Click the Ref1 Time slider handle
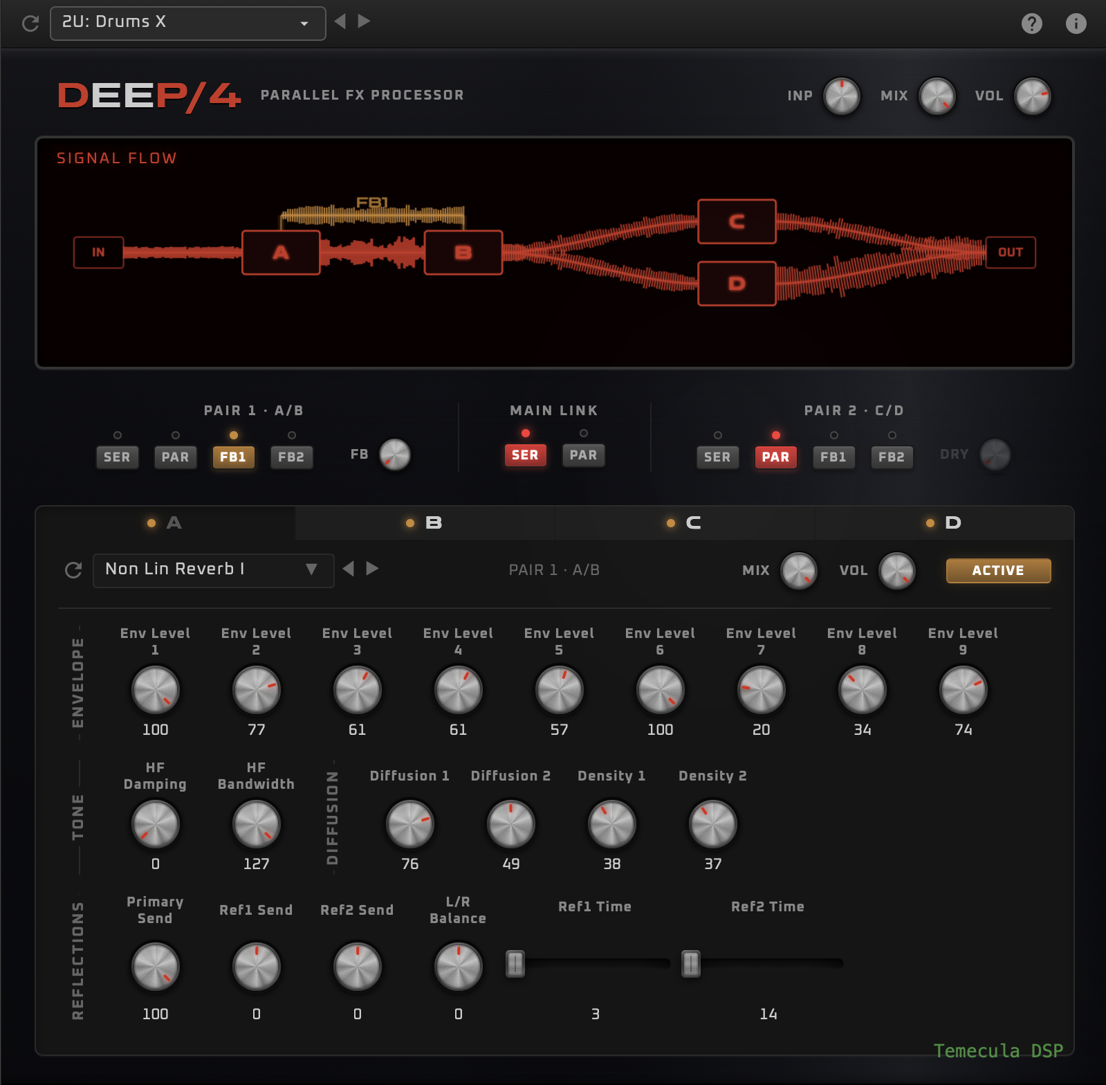Image resolution: width=1106 pixels, height=1085 pixels. click(515, 964)
